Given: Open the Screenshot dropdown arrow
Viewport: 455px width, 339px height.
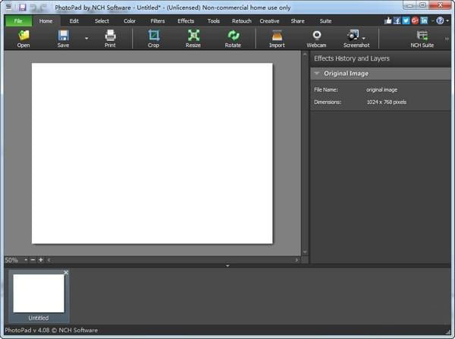Looking at the screenshot, I should pos(364,37).
